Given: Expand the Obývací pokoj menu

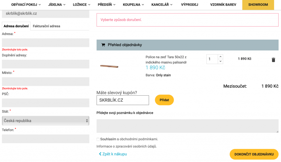Looking at the screenshot, I should (x=26, y=5).
